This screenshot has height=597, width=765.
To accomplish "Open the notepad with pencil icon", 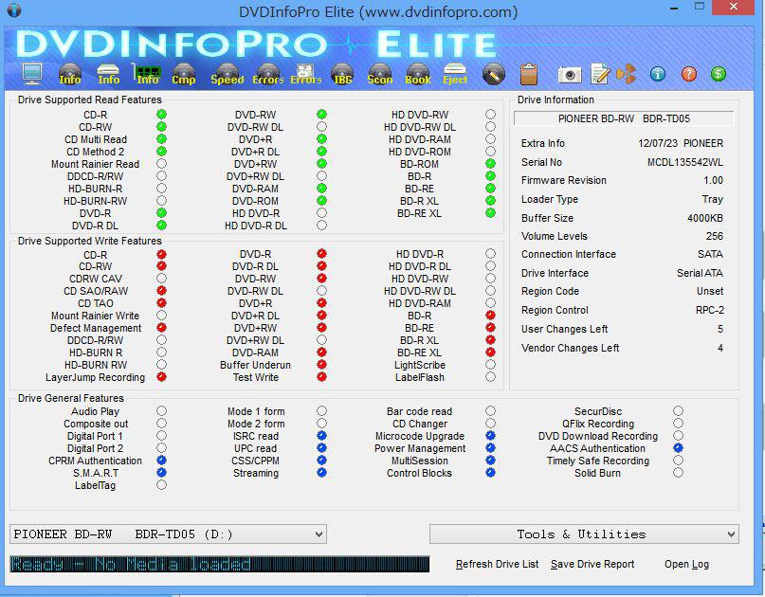I will point(600,74).
